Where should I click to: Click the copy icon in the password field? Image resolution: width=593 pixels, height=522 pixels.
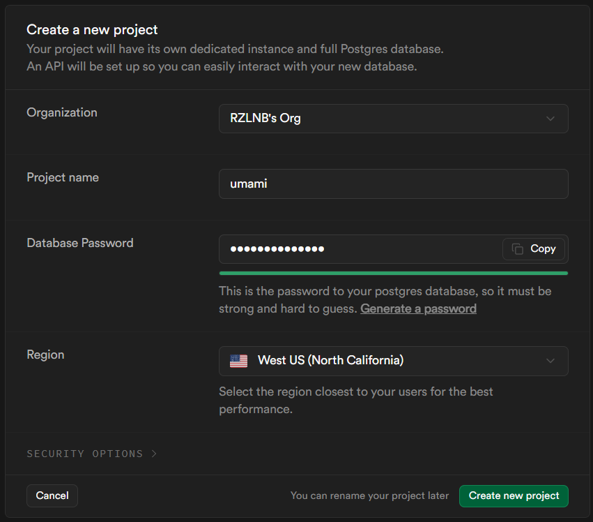517,249
